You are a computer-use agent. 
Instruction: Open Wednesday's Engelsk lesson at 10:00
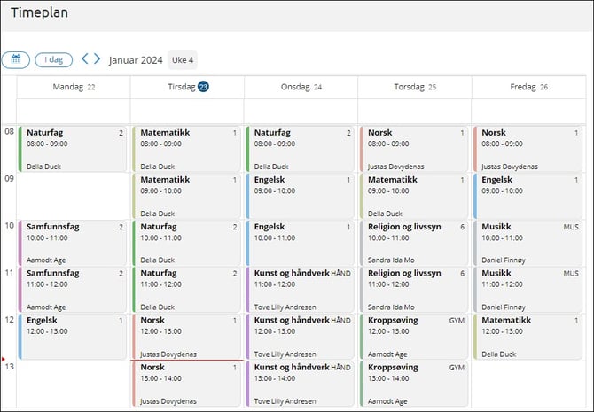coord(301,243)
